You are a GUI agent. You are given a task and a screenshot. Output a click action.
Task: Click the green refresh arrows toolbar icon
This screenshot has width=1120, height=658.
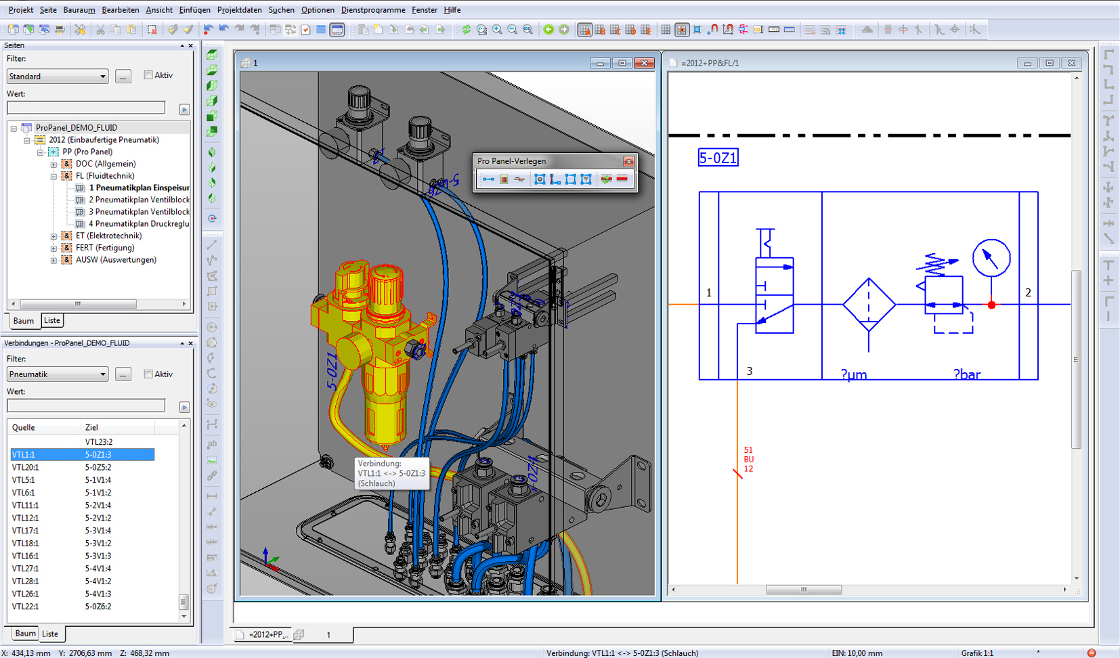tap(466, 30)
